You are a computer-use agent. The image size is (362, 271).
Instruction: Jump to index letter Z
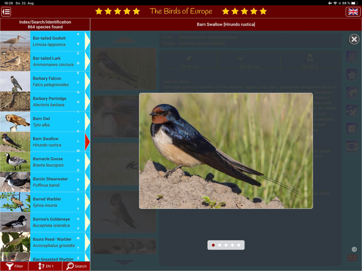tap(78, 258)
